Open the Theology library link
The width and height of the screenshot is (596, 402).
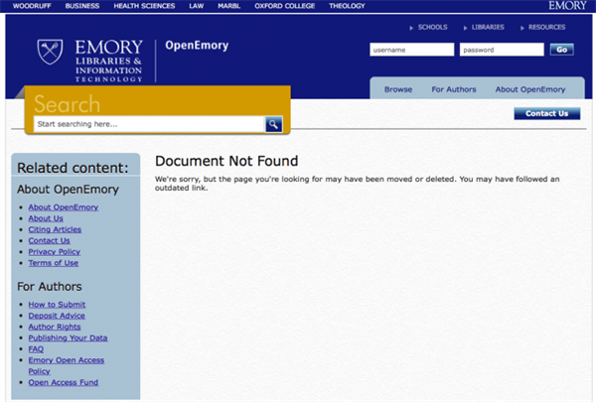pos(347,6)
